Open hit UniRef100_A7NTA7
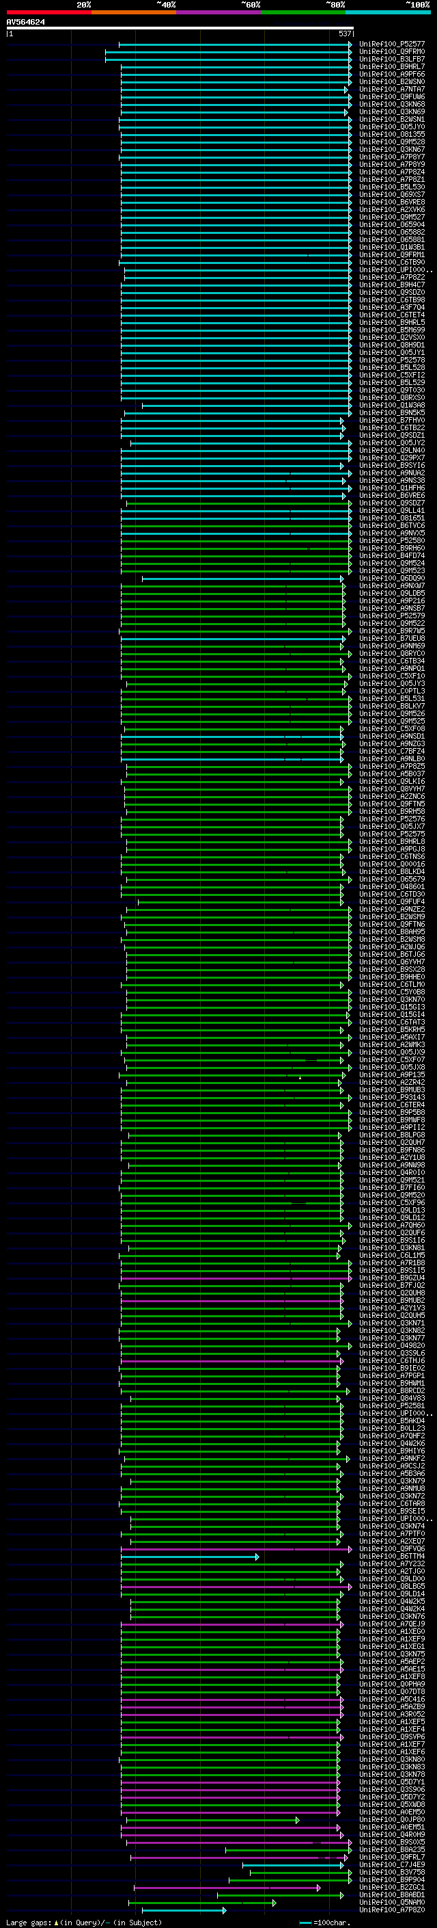 click(391, 89)
